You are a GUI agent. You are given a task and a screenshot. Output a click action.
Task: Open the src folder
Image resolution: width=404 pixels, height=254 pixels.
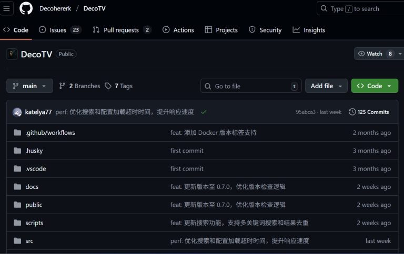pyautogui.click(x=31, y=241)
